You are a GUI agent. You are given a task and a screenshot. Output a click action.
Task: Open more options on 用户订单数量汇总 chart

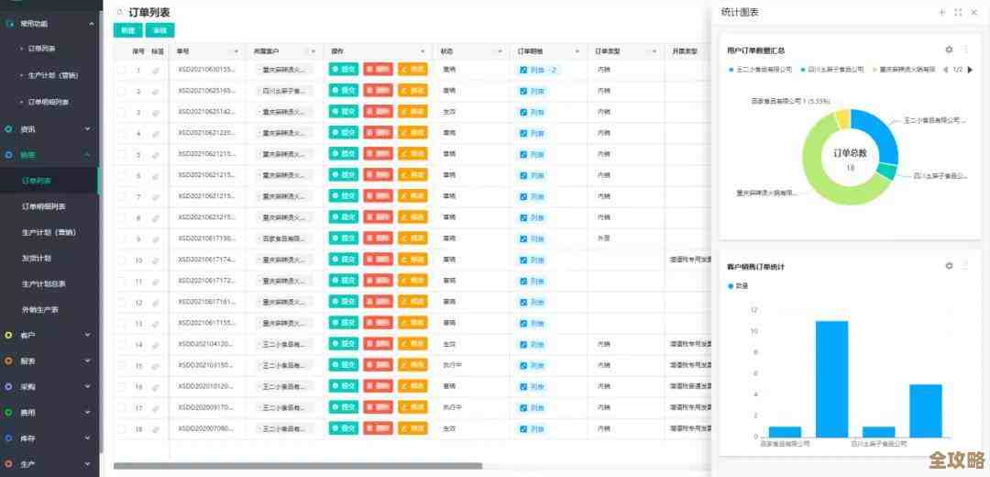(965, 50)
